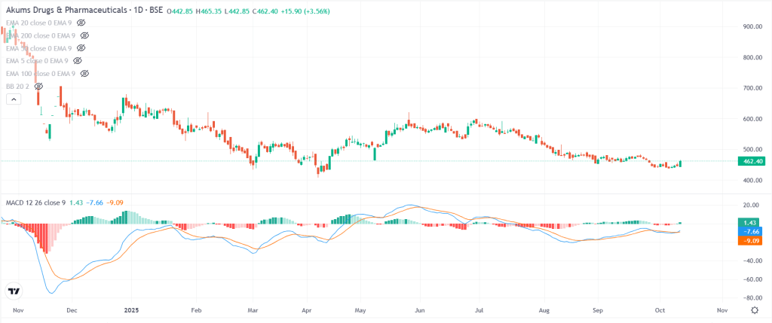This screenshot has width=772, height=323.
Task: Click the TradingView logo
Action: pos(14,291)
